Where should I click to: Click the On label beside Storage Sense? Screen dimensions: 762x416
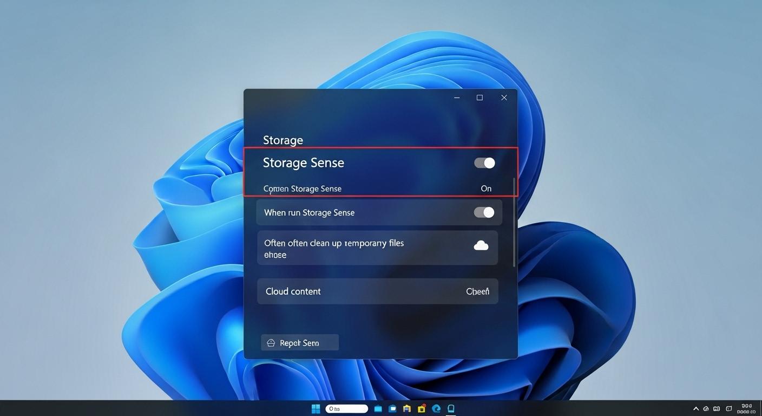tap(485, 188)
